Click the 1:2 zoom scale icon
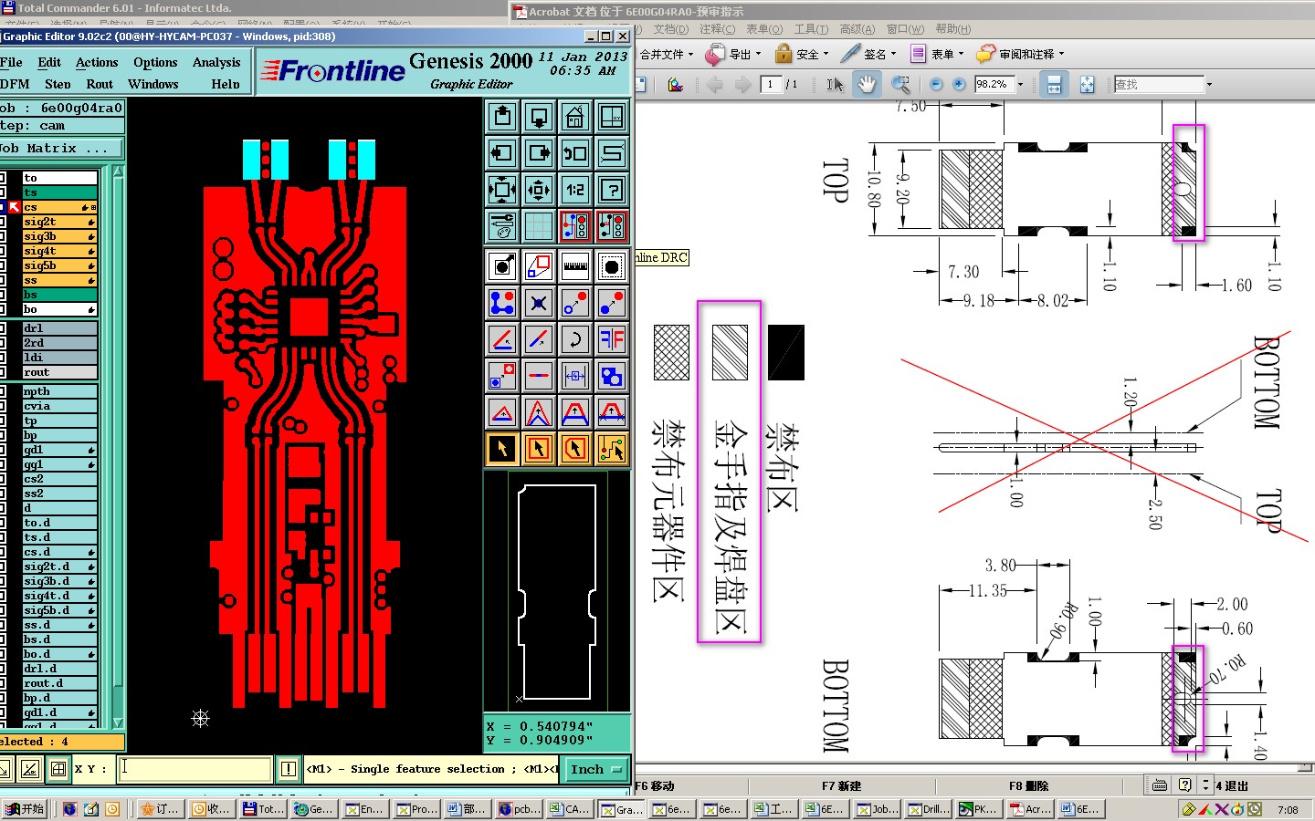Screen dimensions: 1315x821 click(x=575, y=190)
